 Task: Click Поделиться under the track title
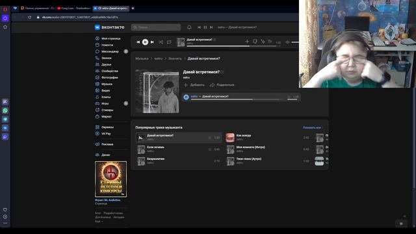(x=222, y=85)
